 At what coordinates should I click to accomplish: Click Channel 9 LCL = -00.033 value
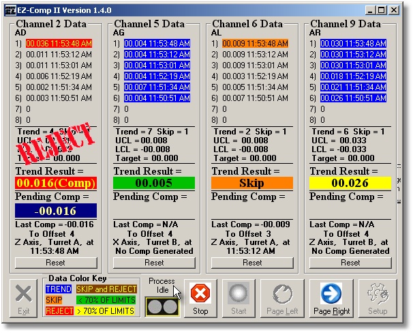[x=339, y=149]
